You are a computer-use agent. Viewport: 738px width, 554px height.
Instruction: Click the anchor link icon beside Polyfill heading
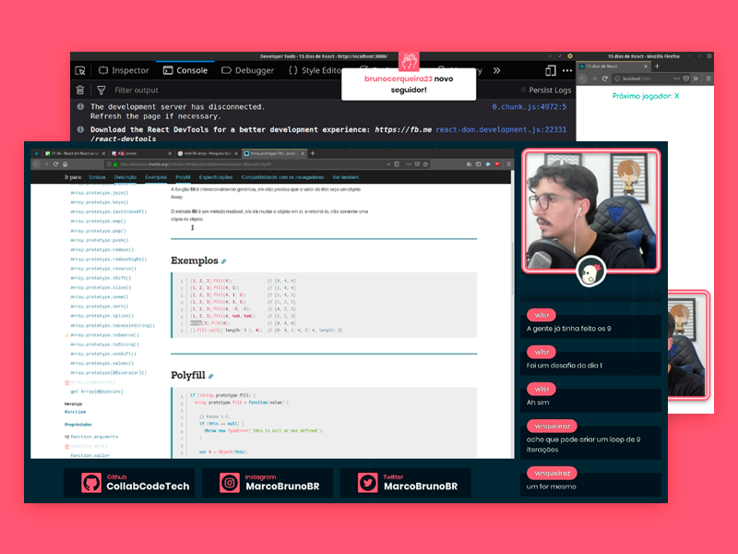coord(211,376)
